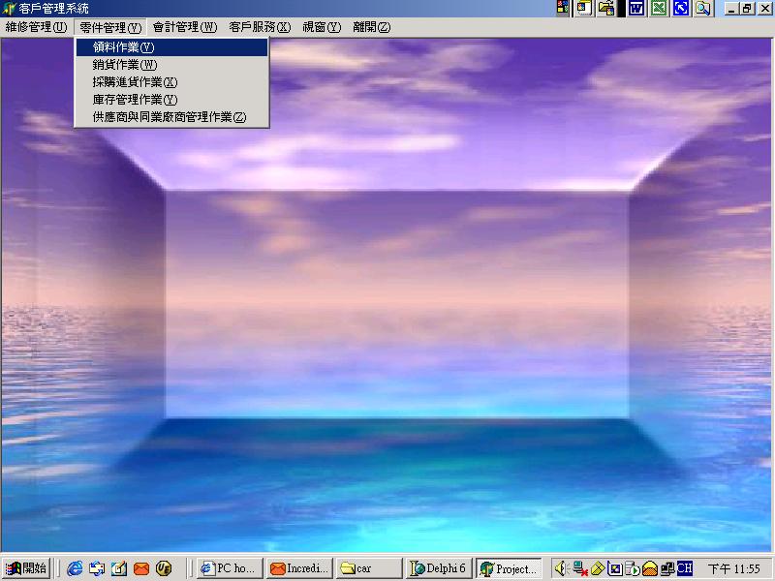The width and height of the screenshot is (775, 581).
Task: Minimize the 客戶管理系統 window
Action: click(x=731, y=9)
